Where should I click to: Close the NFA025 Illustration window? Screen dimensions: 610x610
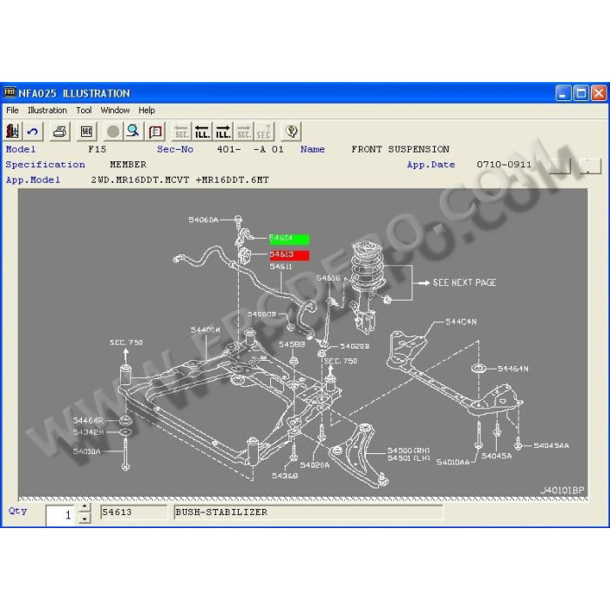point(600,93)
